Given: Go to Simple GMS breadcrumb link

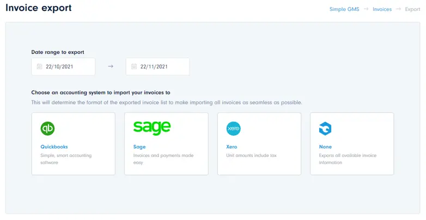Looking at the screenshot, I should (344, 9).
